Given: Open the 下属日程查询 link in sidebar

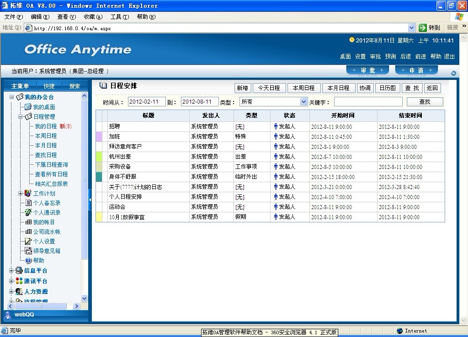Looking at the screenshot, I should 51,164.
